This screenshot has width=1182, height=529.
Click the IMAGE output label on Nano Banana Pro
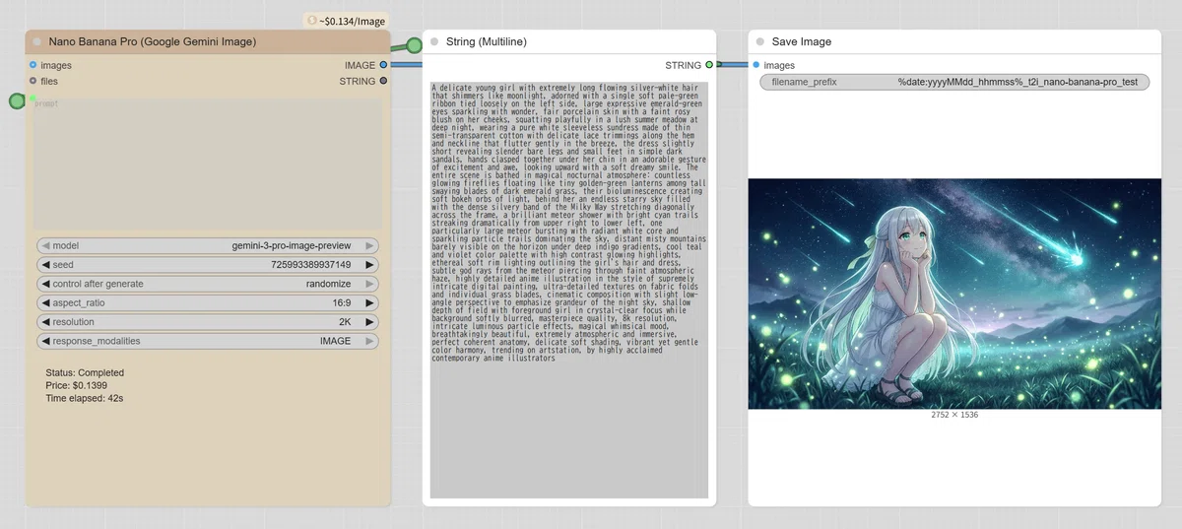[360, 65]
